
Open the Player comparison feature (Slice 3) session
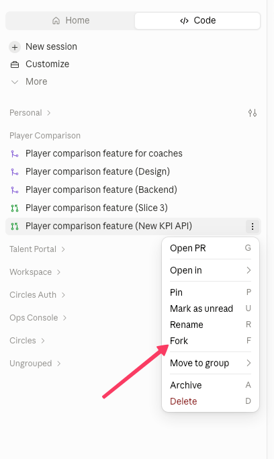coord(133,208)
